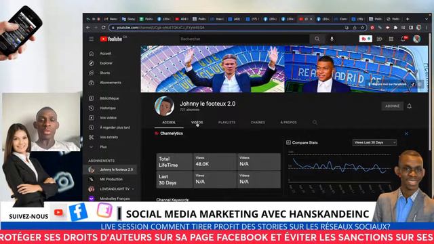
Task: Switch to the Accueil channel tab
Action: [x=169, y=122]
